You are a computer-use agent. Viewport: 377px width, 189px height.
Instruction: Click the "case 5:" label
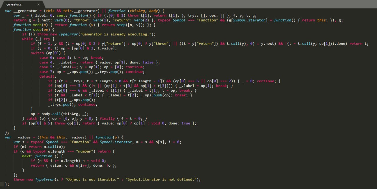[47, 67]
